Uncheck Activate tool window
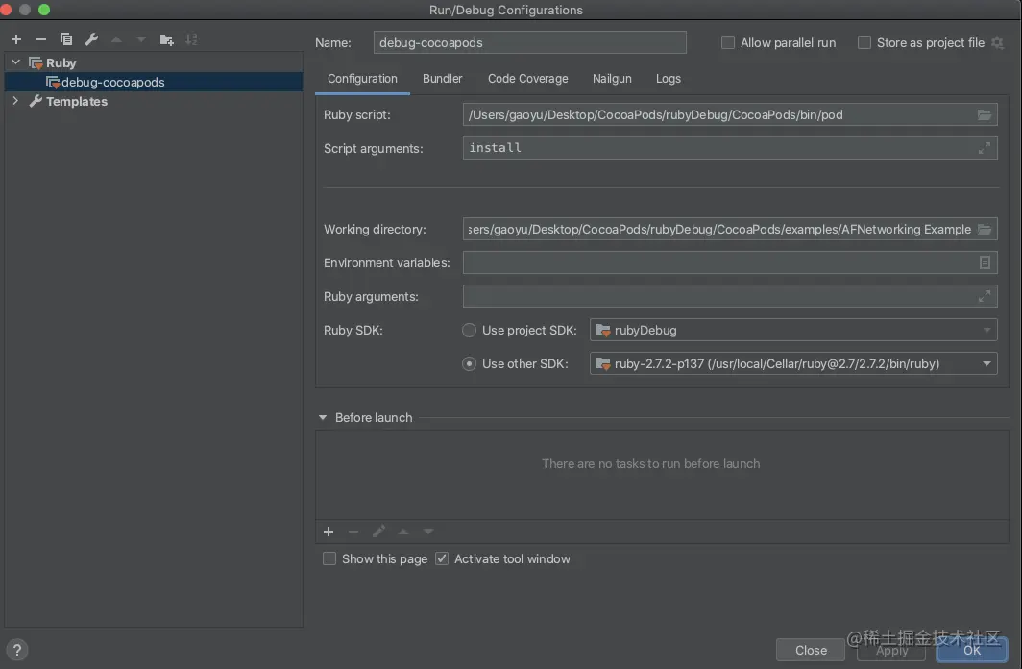 442,558
